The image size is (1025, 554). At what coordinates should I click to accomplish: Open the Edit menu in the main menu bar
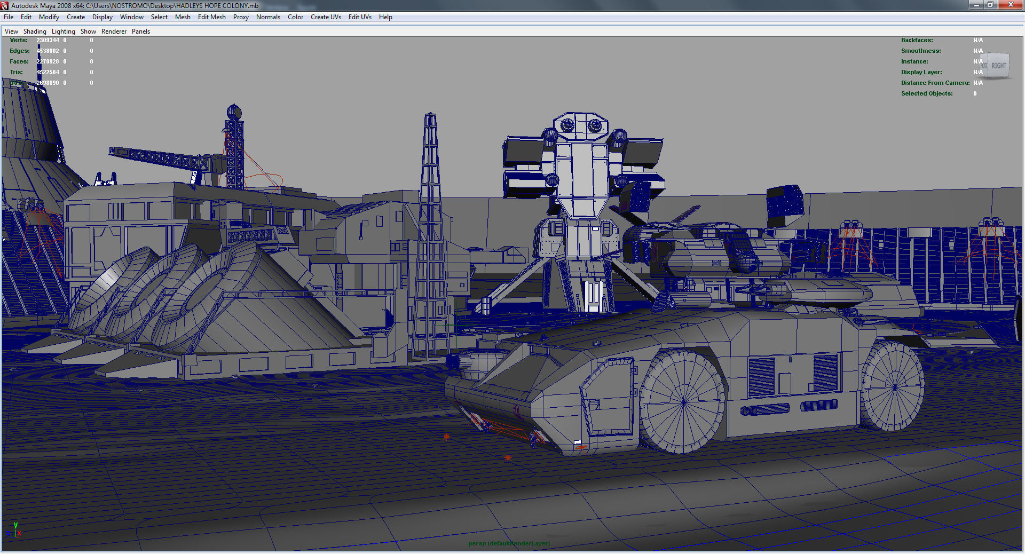click(26, 17)
